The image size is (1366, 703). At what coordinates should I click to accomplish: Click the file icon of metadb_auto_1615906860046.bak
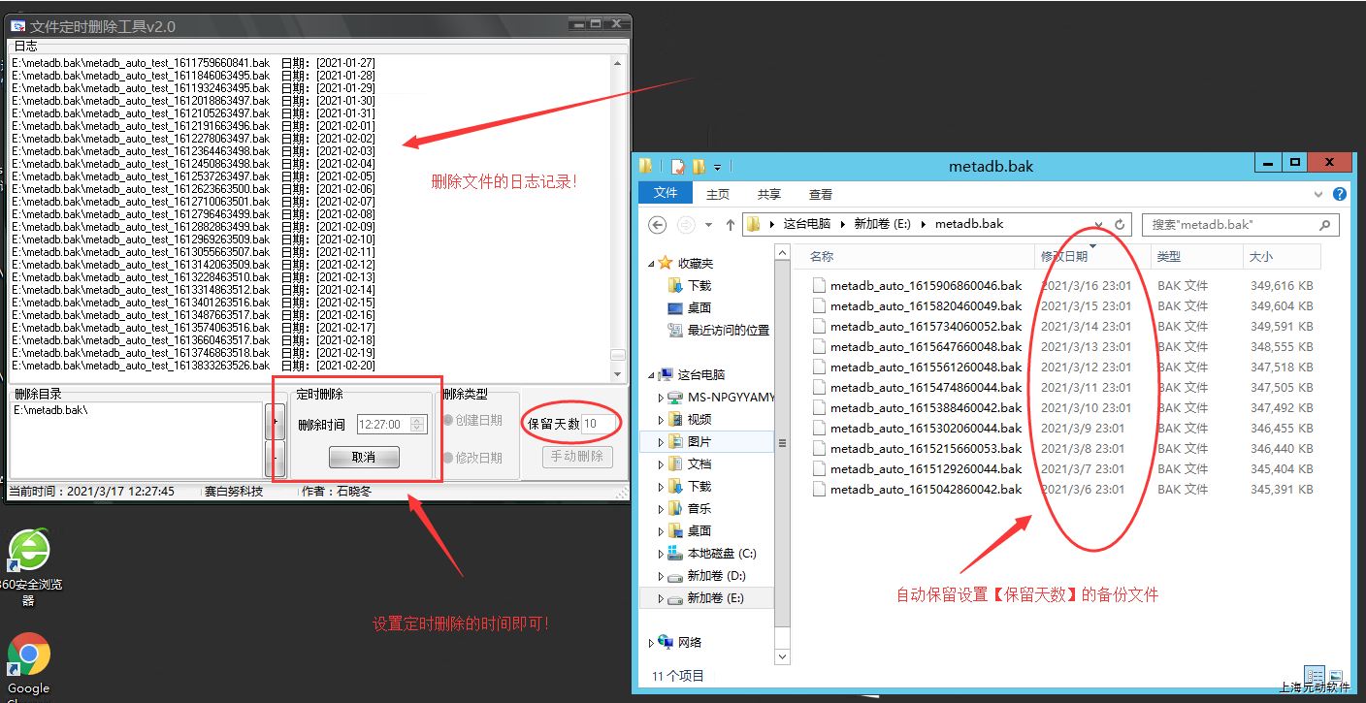pyautogui.click(x=819, y=286)
